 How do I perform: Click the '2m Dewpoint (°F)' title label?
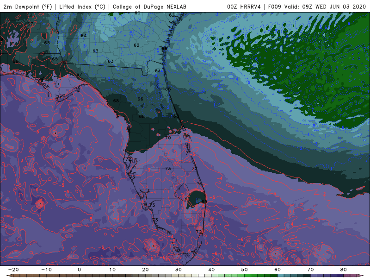[28, 6]
